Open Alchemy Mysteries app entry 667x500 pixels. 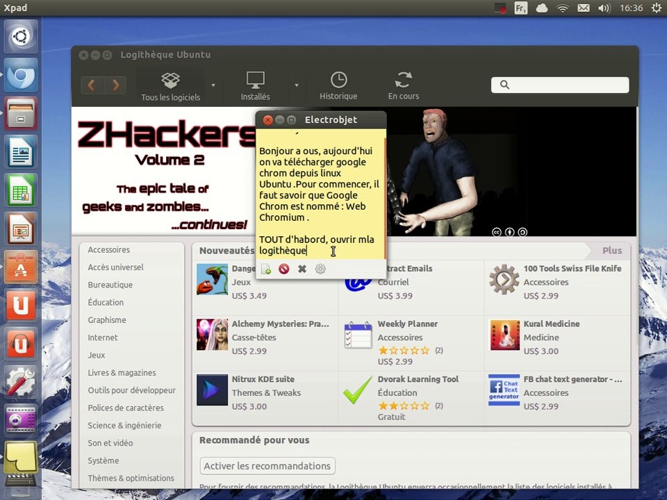pos(265,343)
